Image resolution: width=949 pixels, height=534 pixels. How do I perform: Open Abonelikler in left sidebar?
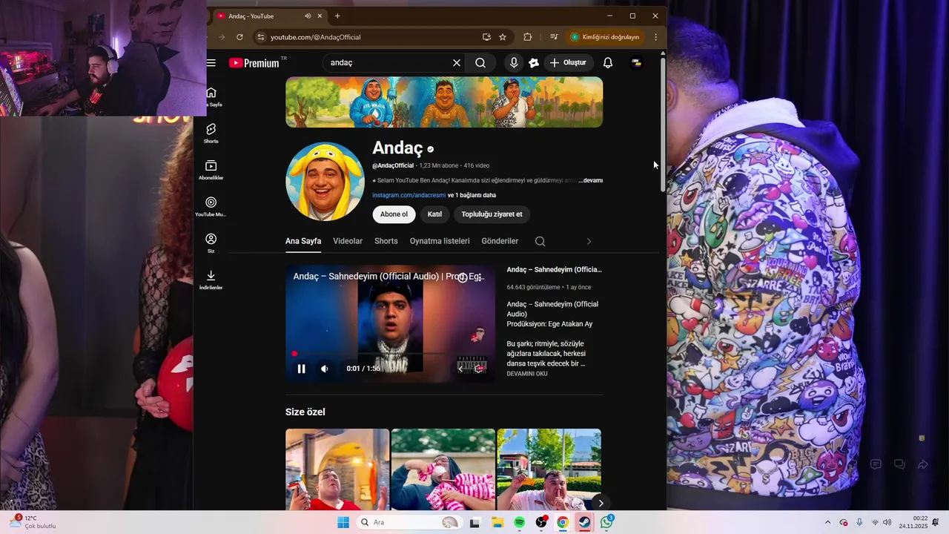click(211, 170)
